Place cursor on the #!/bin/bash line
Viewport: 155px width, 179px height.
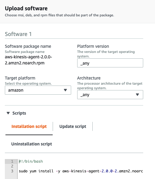tap(31, 161)
